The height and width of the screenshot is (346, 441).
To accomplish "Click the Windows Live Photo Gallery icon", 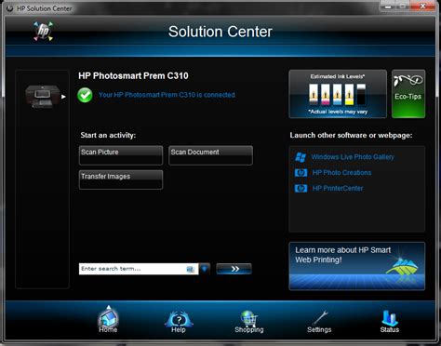I will [x=301, y=157].
